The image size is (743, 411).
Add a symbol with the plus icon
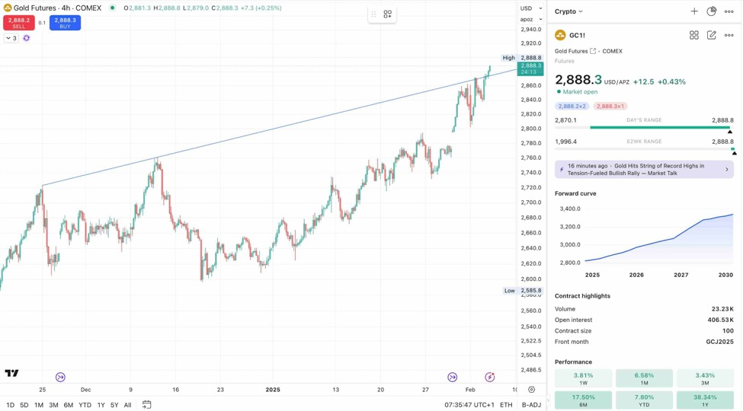coord(694,11)
